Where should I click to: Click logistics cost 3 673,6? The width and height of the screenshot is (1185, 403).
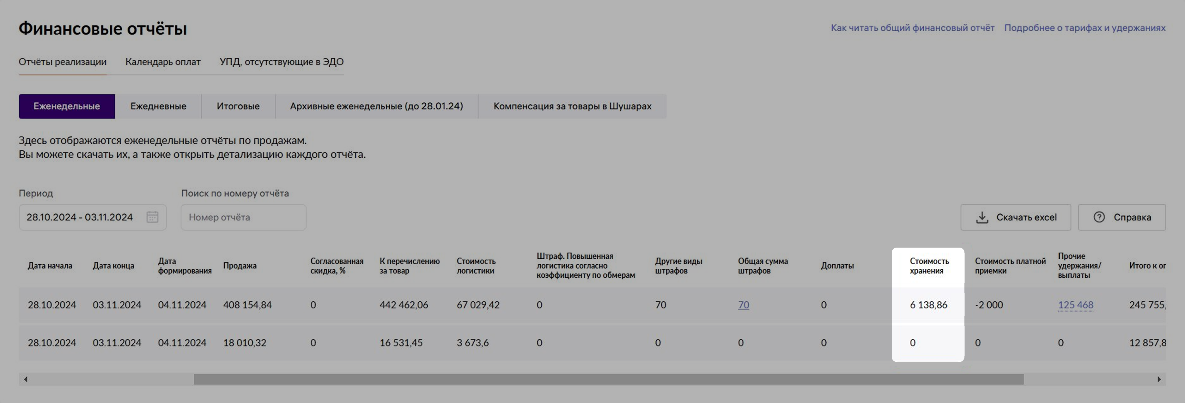472,343
